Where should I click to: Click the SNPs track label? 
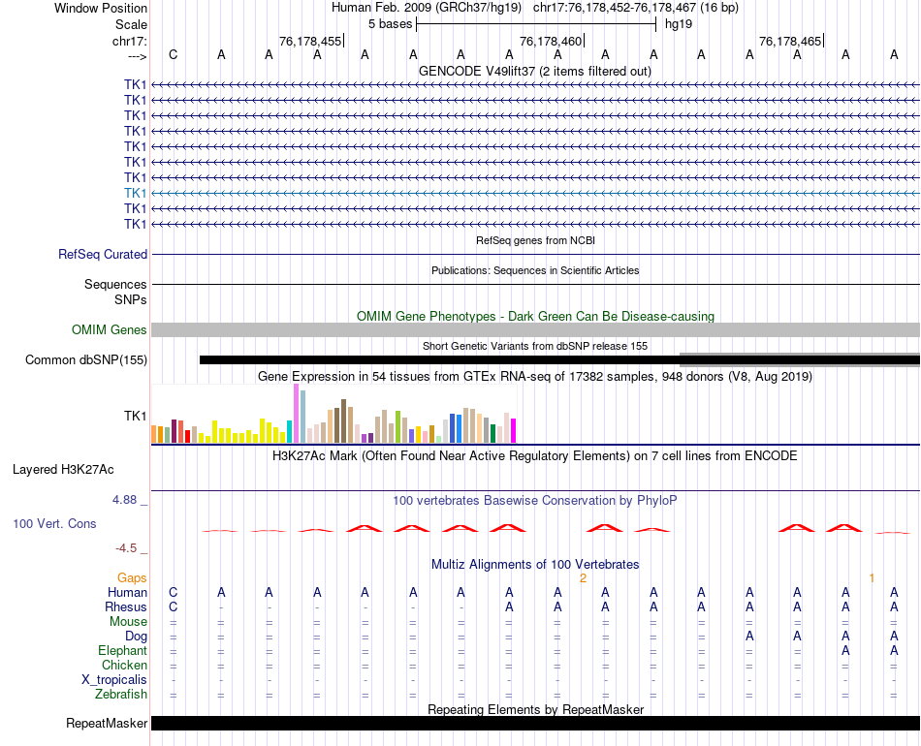point(131,299)
